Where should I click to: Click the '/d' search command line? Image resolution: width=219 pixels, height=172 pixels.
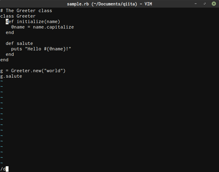point(3,169)
